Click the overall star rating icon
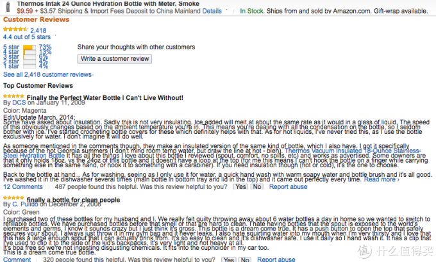Image resolution: width=436 pixels, height=262 pixels. [15, 29]
